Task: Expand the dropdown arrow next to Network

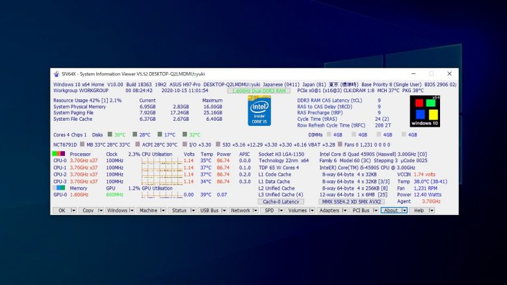Action: click(x=255, y=210)
